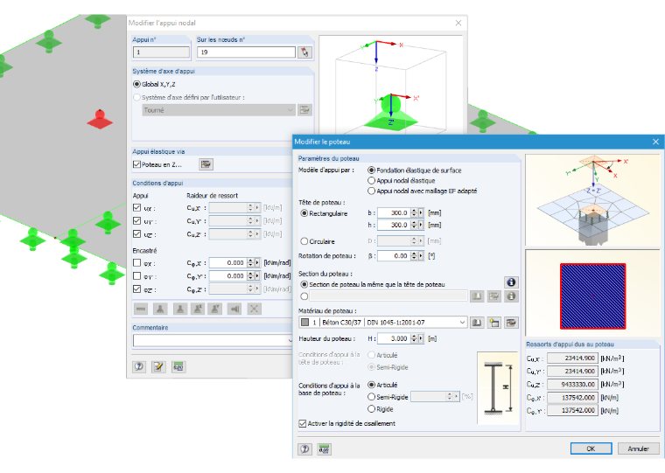The image size is (665, 473).
Task: Select Appui nodal avec maillage EF adapté
Action: [x=372, y=191]
